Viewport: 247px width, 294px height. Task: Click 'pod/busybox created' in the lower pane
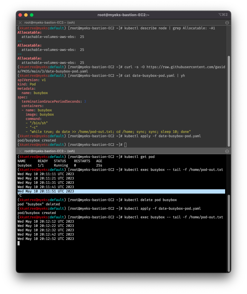37,213
